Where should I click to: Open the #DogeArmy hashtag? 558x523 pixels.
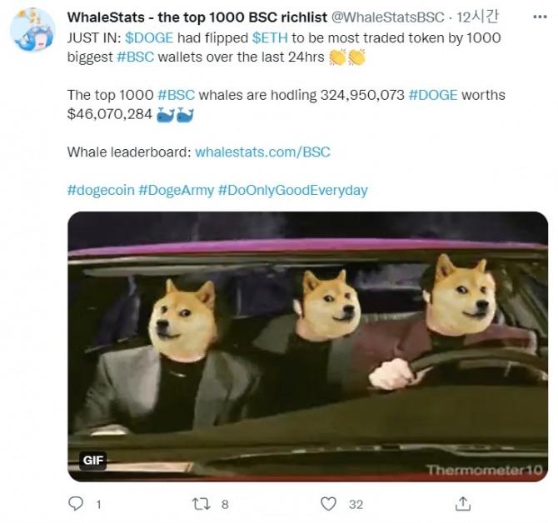177,190
